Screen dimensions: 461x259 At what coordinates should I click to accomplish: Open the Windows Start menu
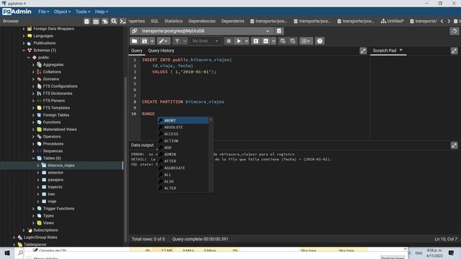tap(7, 253)
